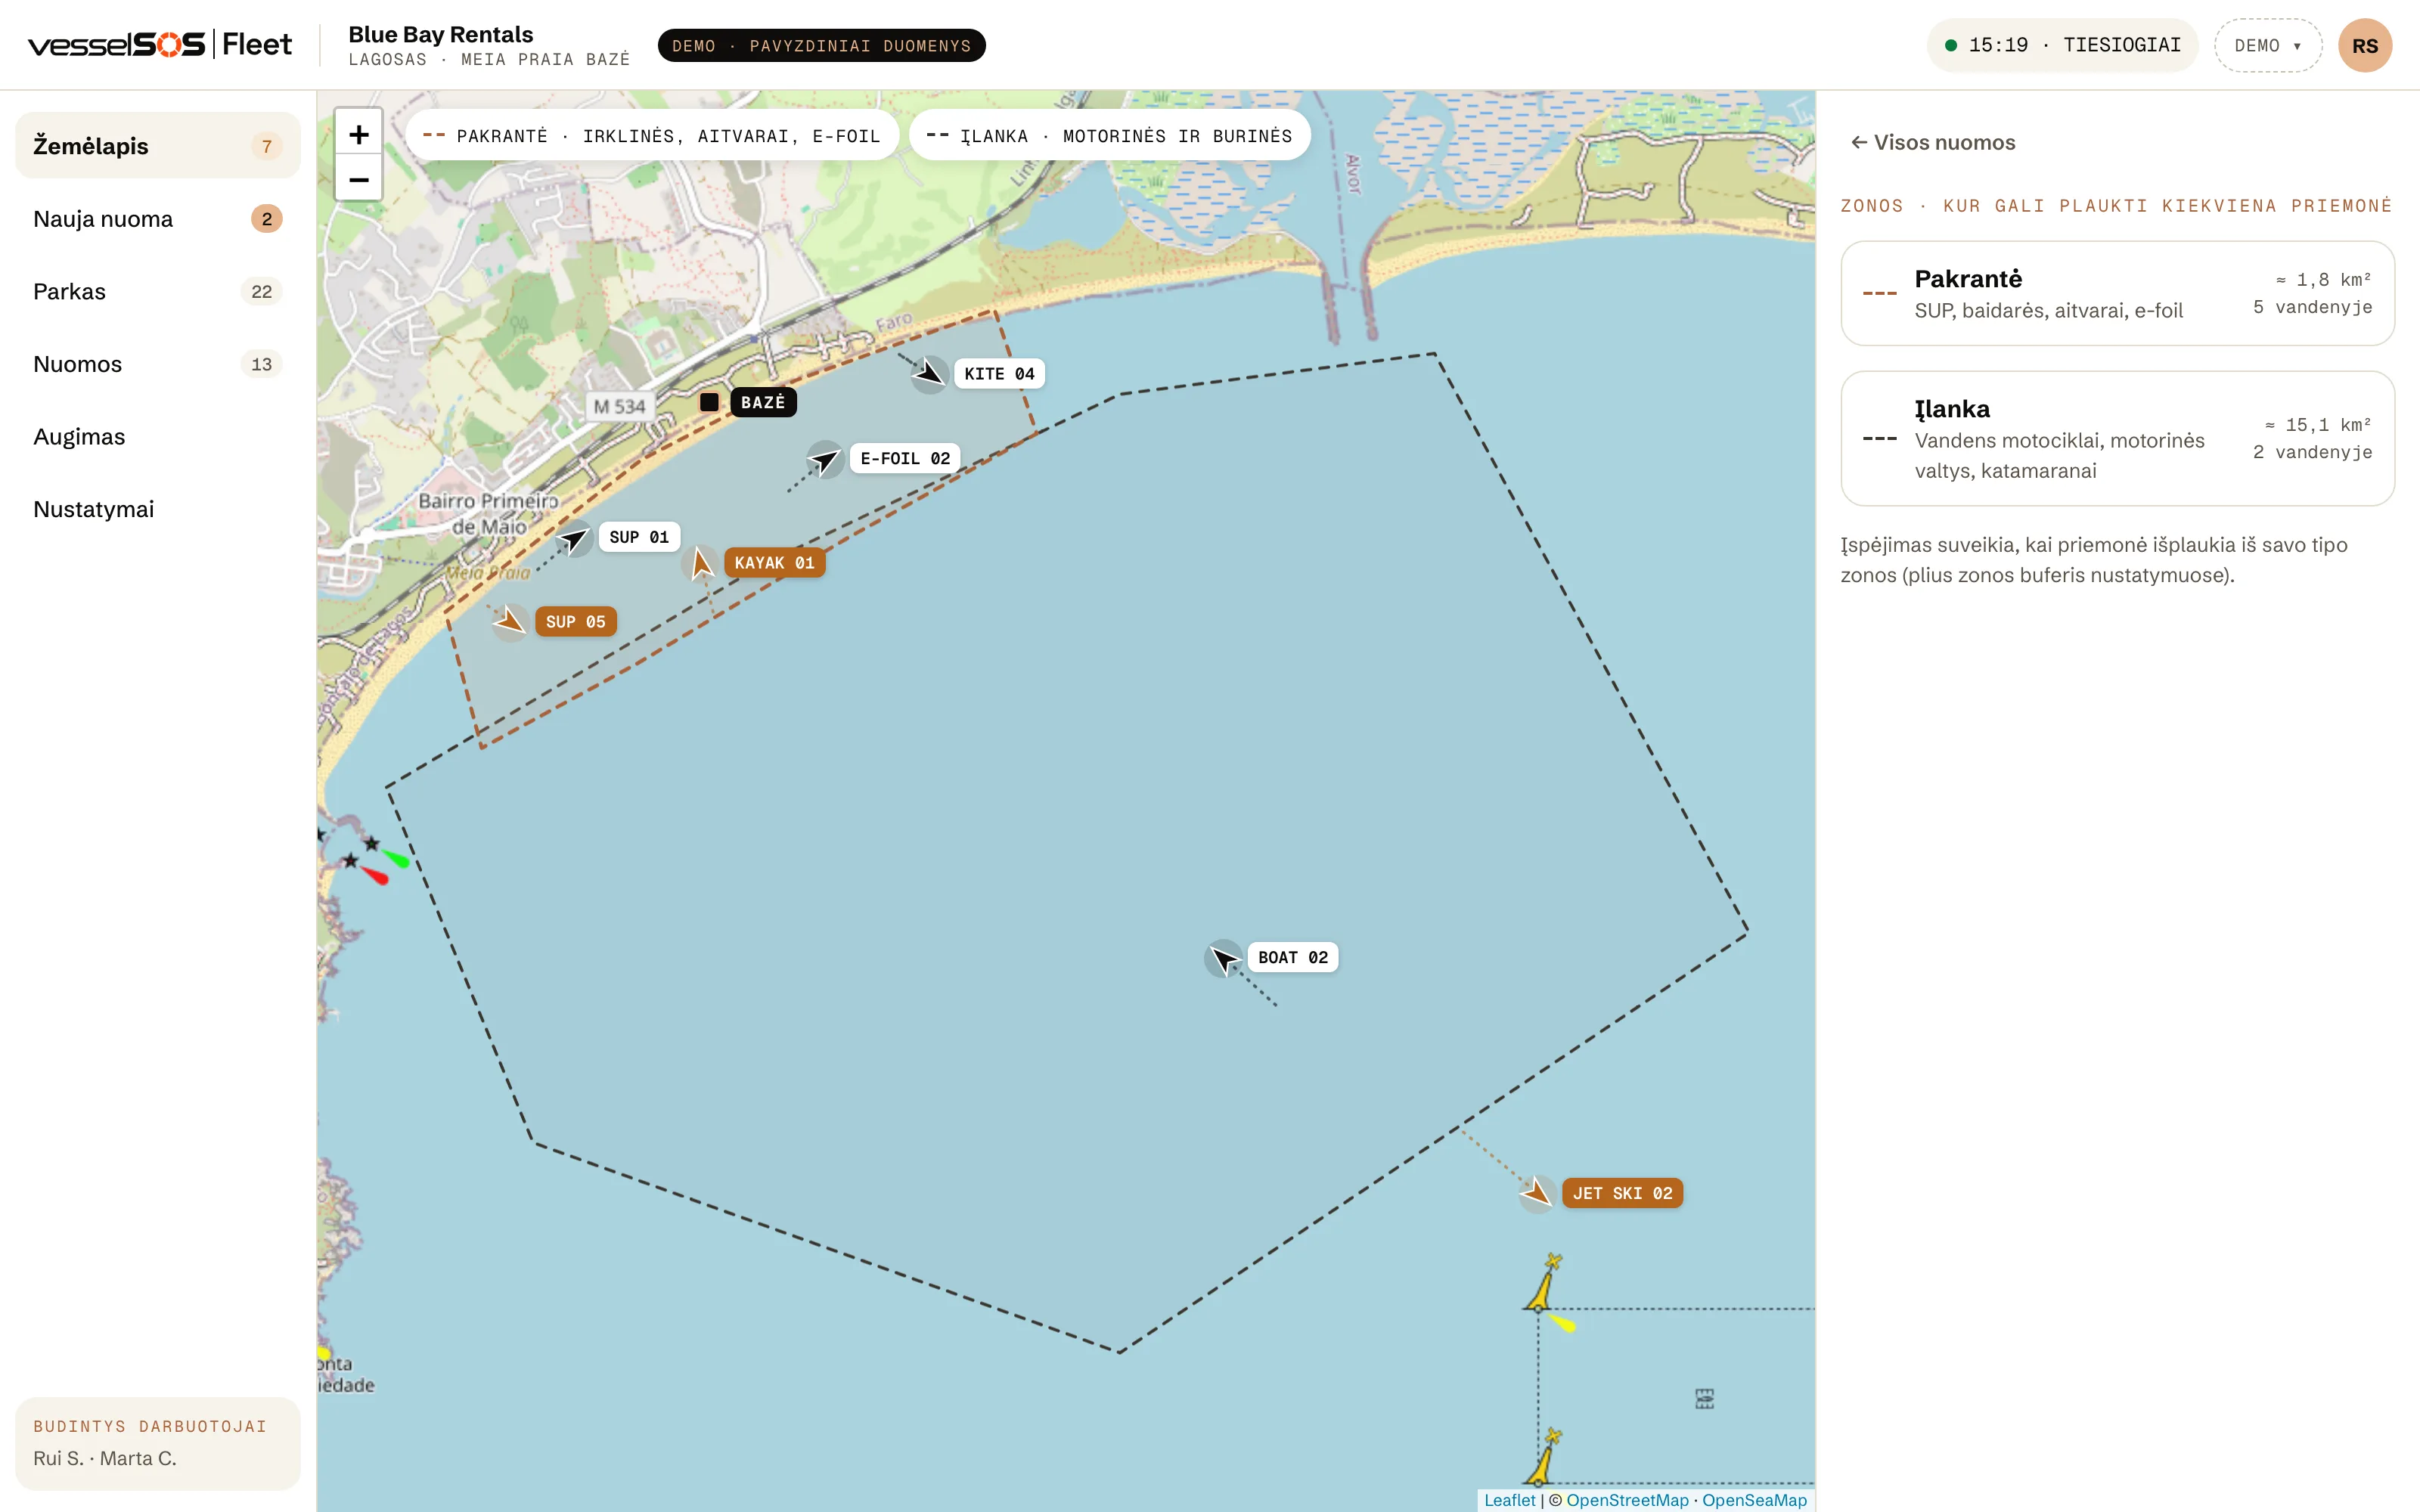The width and height of the screenshot is (2420, 1512).
Task: Open Nustatymai in the sidebar
Action: (158, 509)
